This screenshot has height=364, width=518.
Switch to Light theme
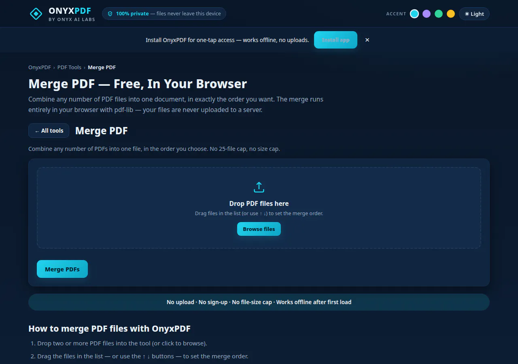click(x=474, y=14)
